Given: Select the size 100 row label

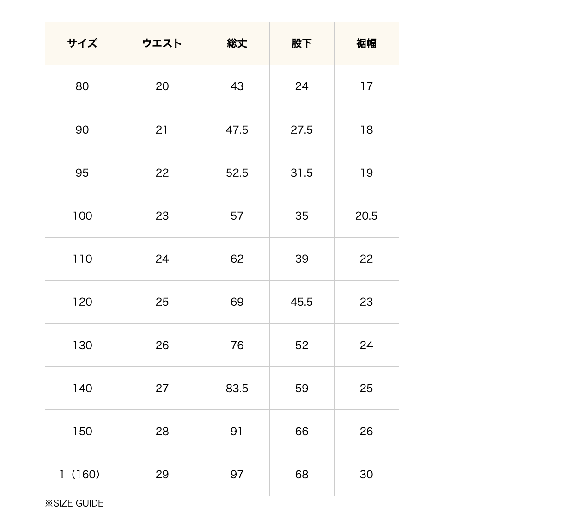Looking at the screenshot, I should pos(82,216).
